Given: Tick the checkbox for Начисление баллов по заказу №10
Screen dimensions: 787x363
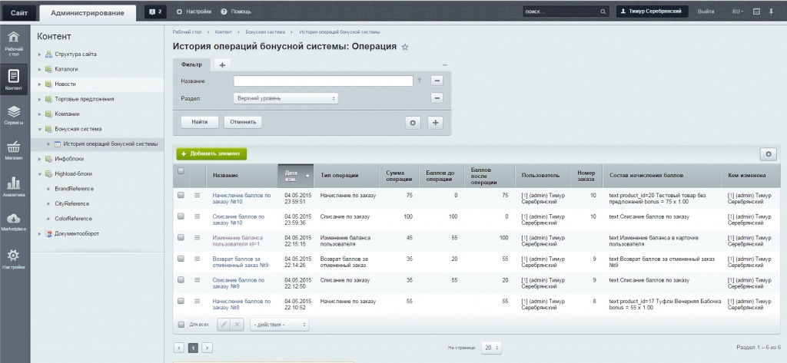Looking at the screenshot, I should (x=181, y=196).
